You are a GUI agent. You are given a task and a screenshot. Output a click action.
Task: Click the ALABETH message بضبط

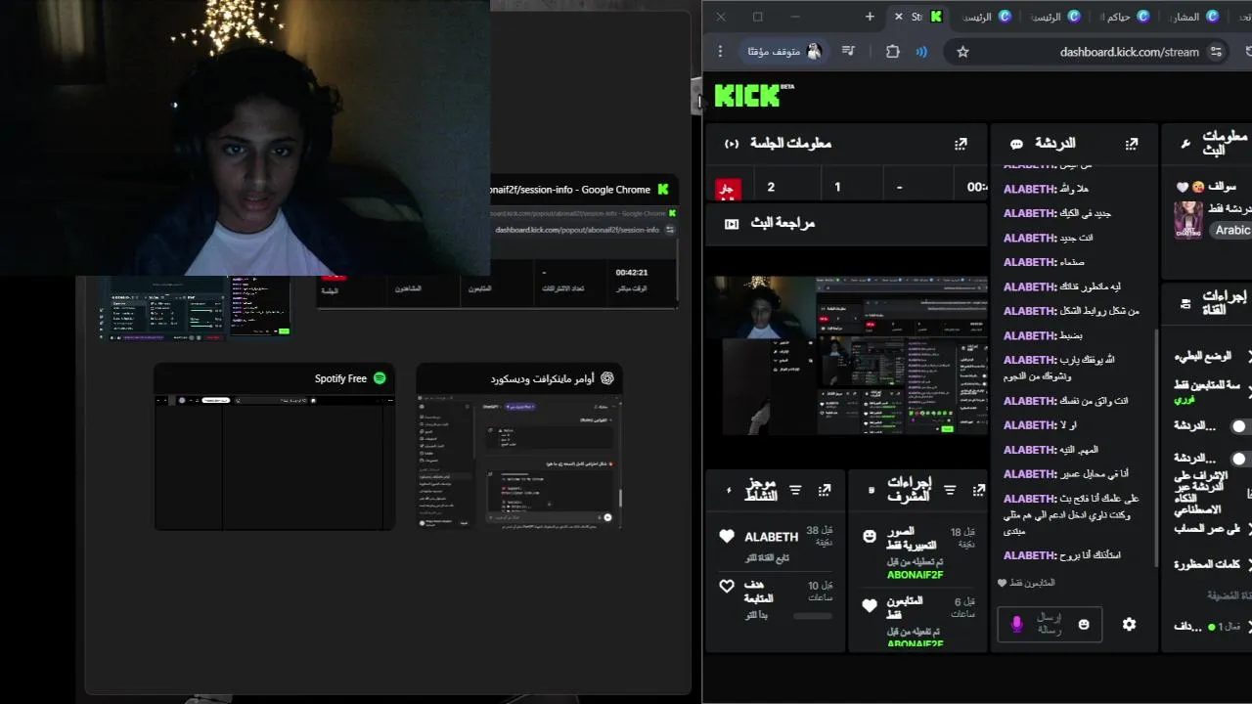[x=1043, y=335]
